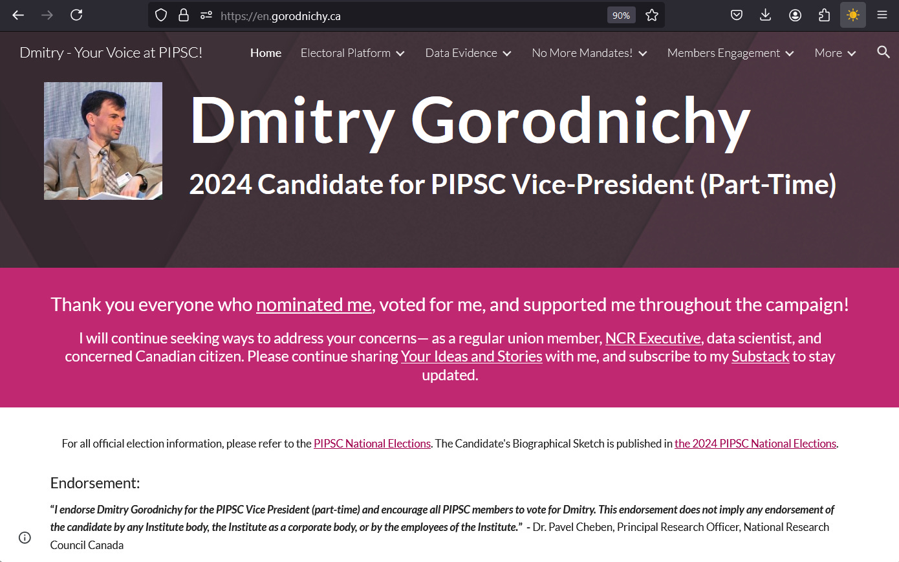This screenshot has height=562, width=899.
Task: Expand the Members Engagement chevron
Action: click(x=790, y=54)
